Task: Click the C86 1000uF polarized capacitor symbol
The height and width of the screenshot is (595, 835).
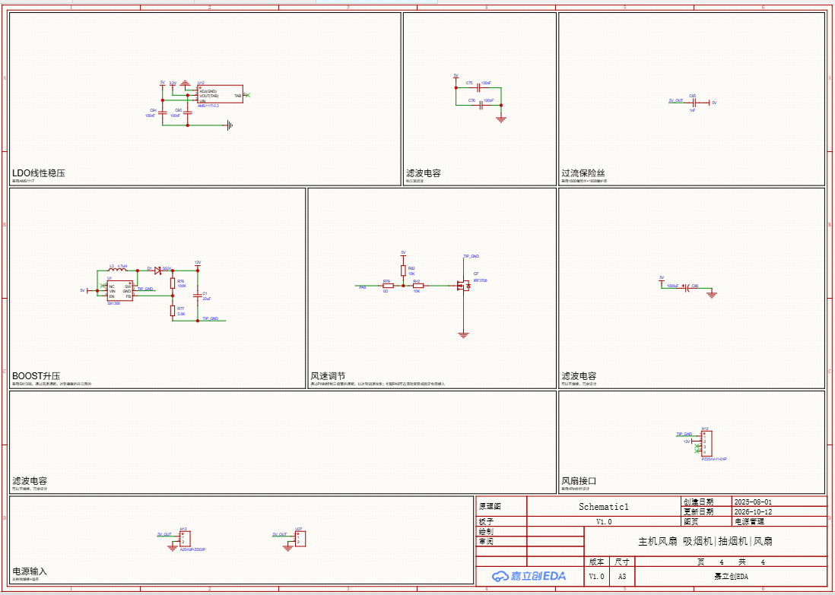Action: coord(687,288)
